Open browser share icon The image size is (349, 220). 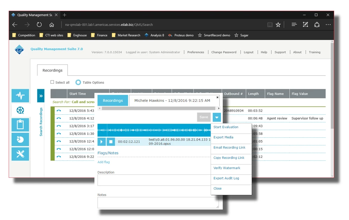coord(317,25)
